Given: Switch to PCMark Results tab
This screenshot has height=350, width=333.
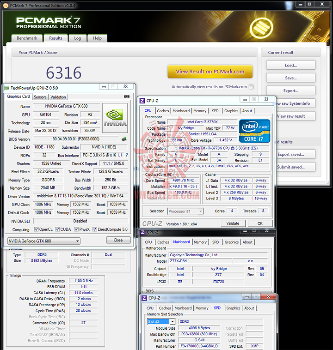Looking at the screenshot, I should (55, 38).
